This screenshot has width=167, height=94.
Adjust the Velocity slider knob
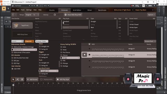[55, 15]
